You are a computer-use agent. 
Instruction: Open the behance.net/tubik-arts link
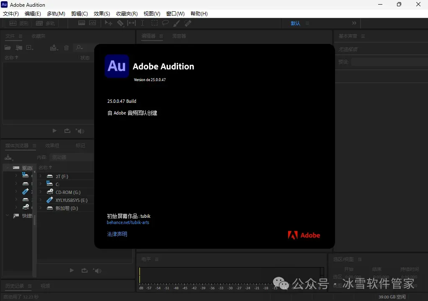pyautogui.click(x=128, y=222)
